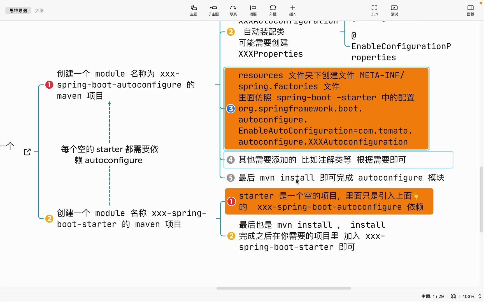Open the external link icon beside the branch

[27, 152]
